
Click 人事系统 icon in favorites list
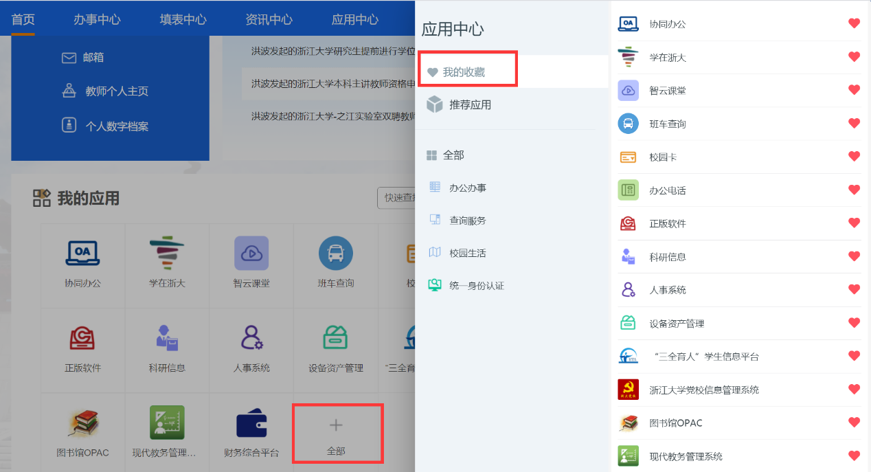point(629,290)
